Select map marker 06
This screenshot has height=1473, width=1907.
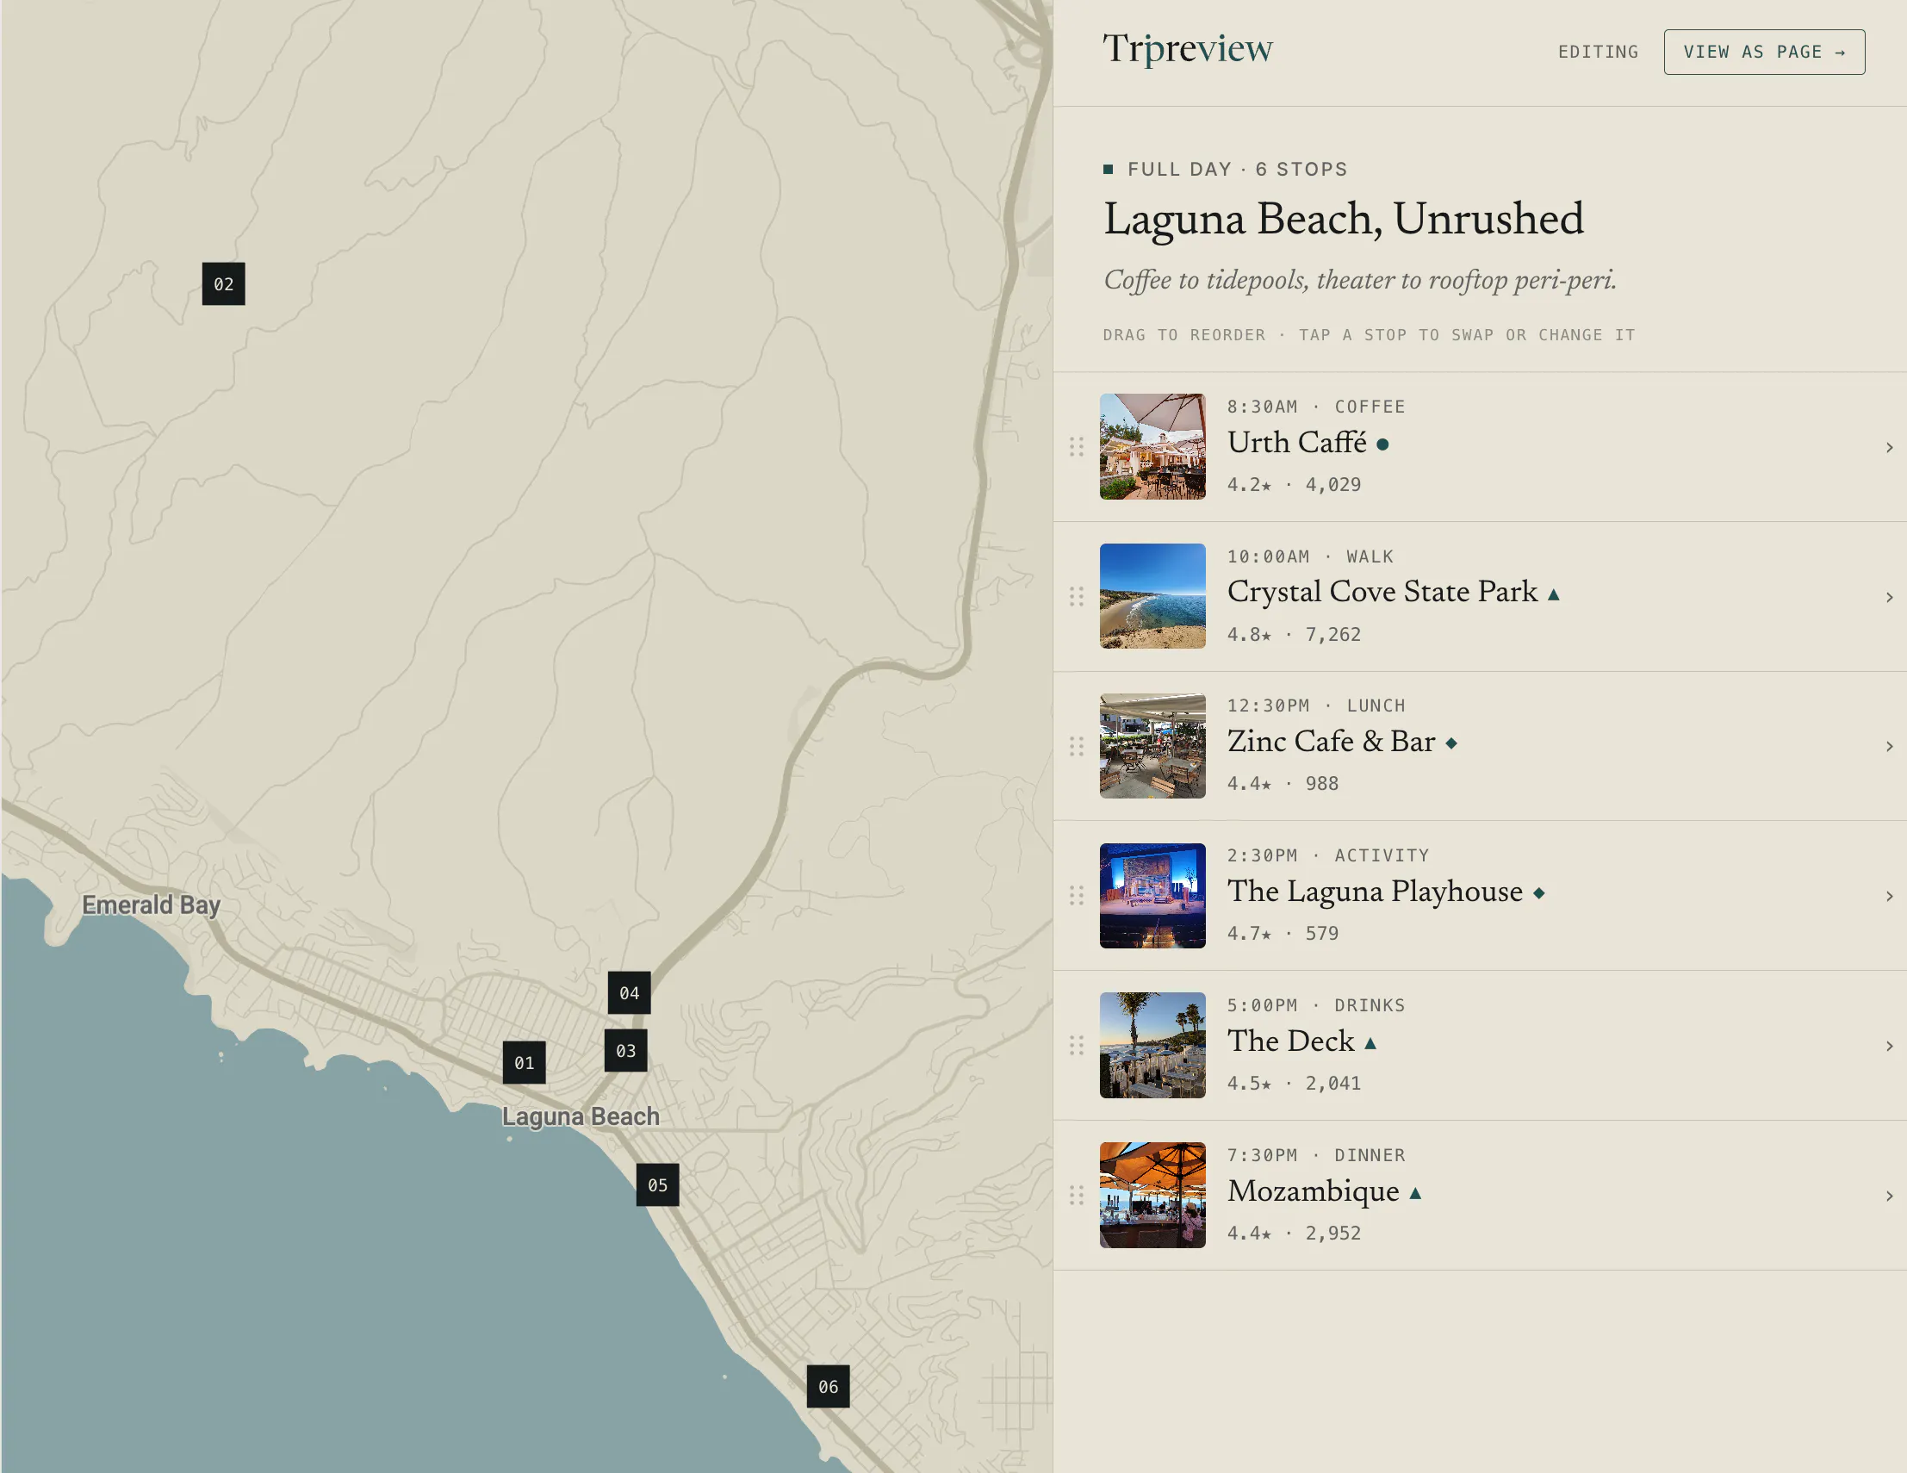828,1387
